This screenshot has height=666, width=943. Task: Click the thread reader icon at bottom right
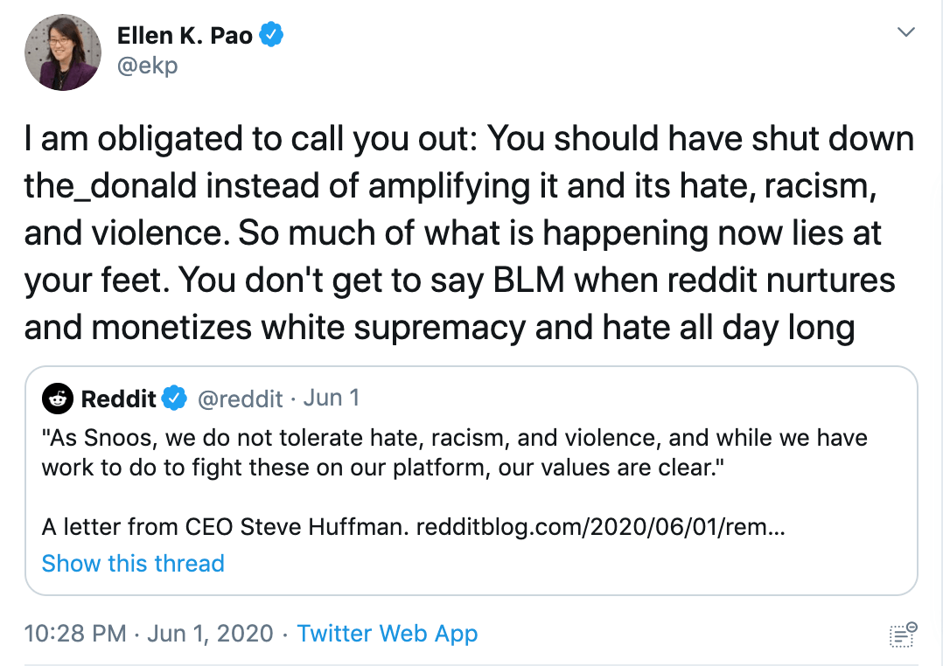[x=903, y=635]
